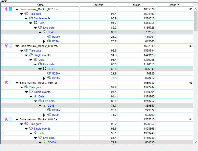Click the table grid icon for Mock 4_040.fcs
Viewport: 198px width, 151px height.
click(x=10, y=119)
